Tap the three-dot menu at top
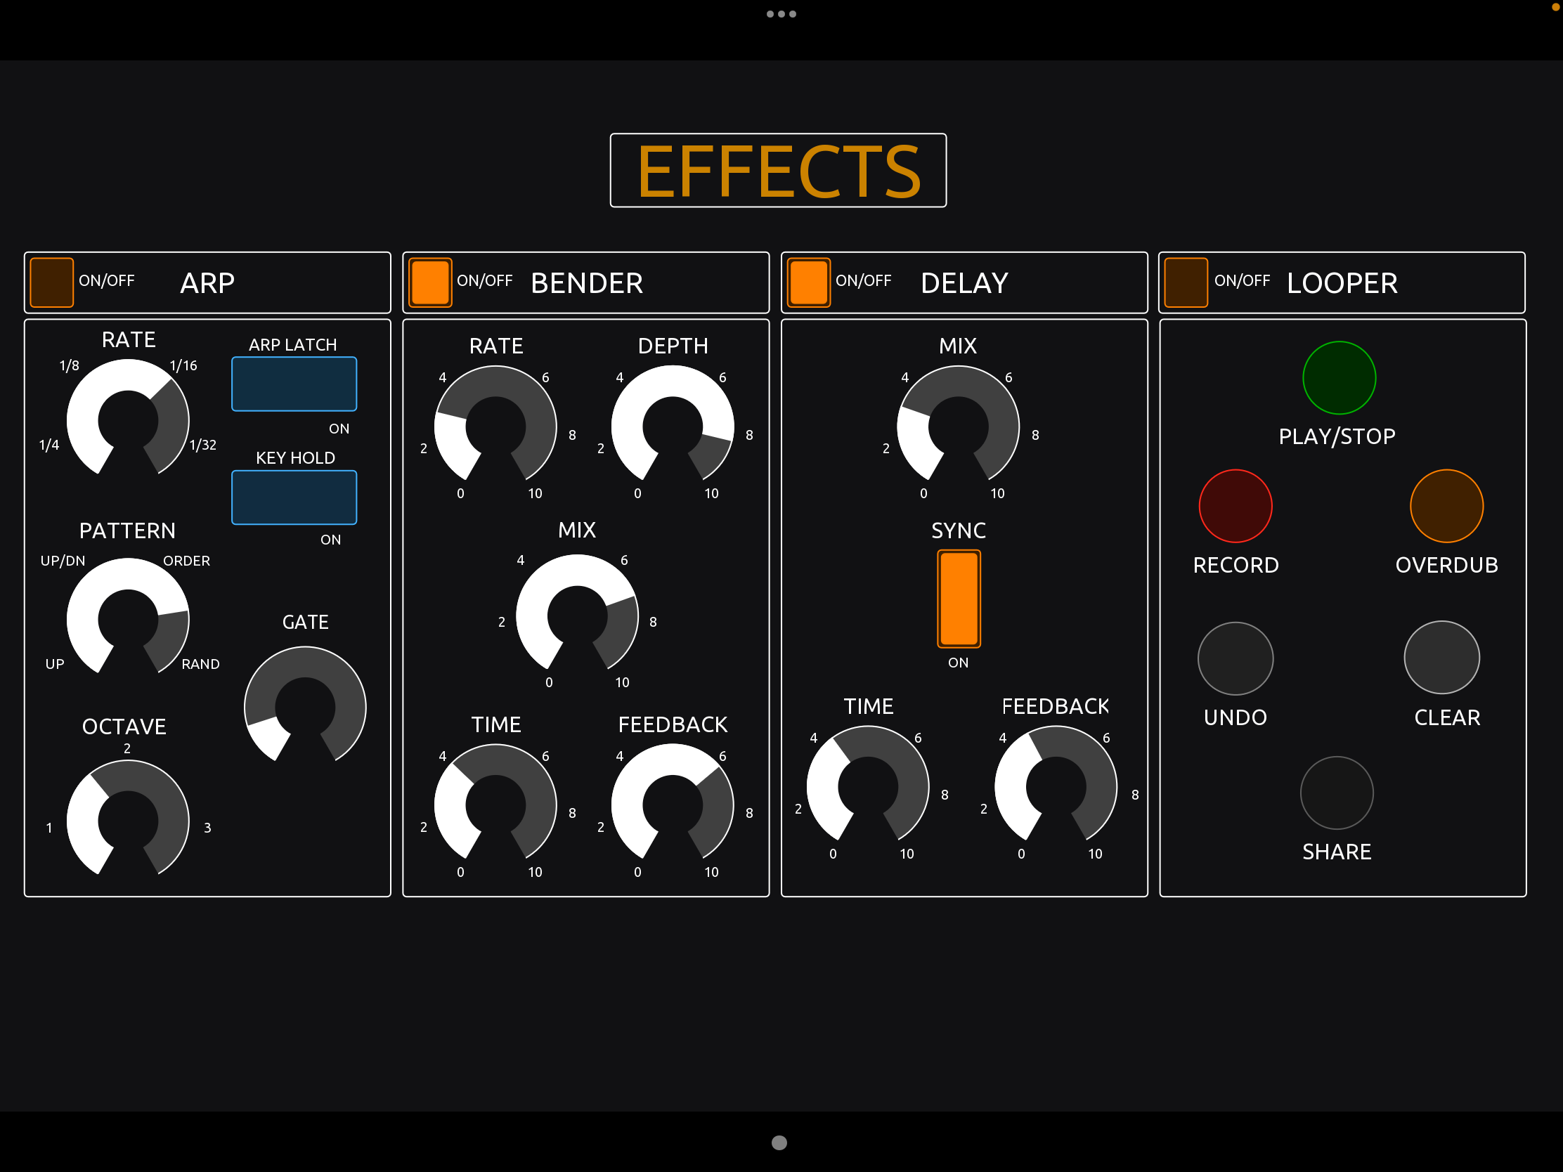 (x=781, y=14)
